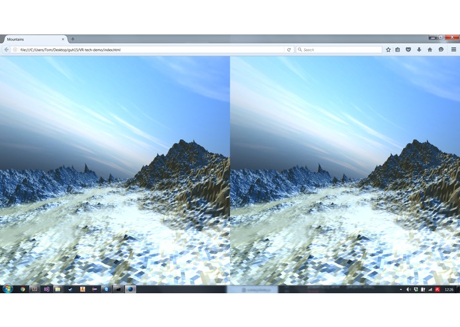Go to the Firefox home page icon
The image size is (460, 327).
pos(430,50)
